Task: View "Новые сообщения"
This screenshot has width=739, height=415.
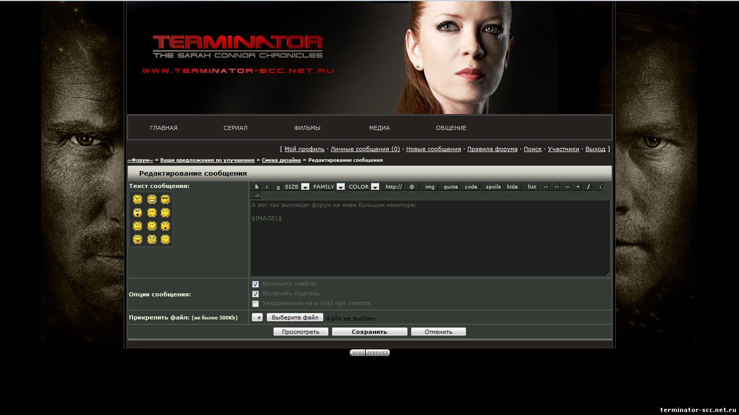Action: pyautogui.click(x=433, y=149)
